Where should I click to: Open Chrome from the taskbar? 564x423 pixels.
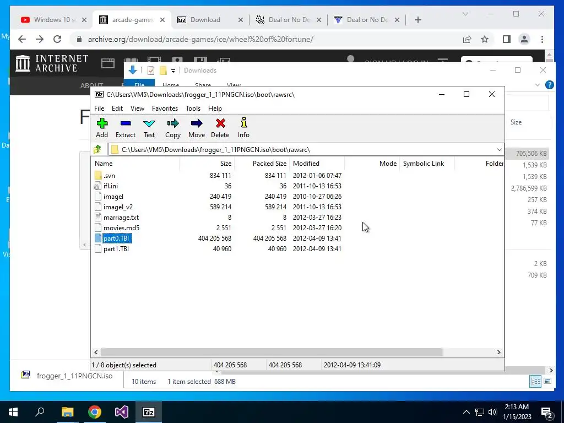95,412
